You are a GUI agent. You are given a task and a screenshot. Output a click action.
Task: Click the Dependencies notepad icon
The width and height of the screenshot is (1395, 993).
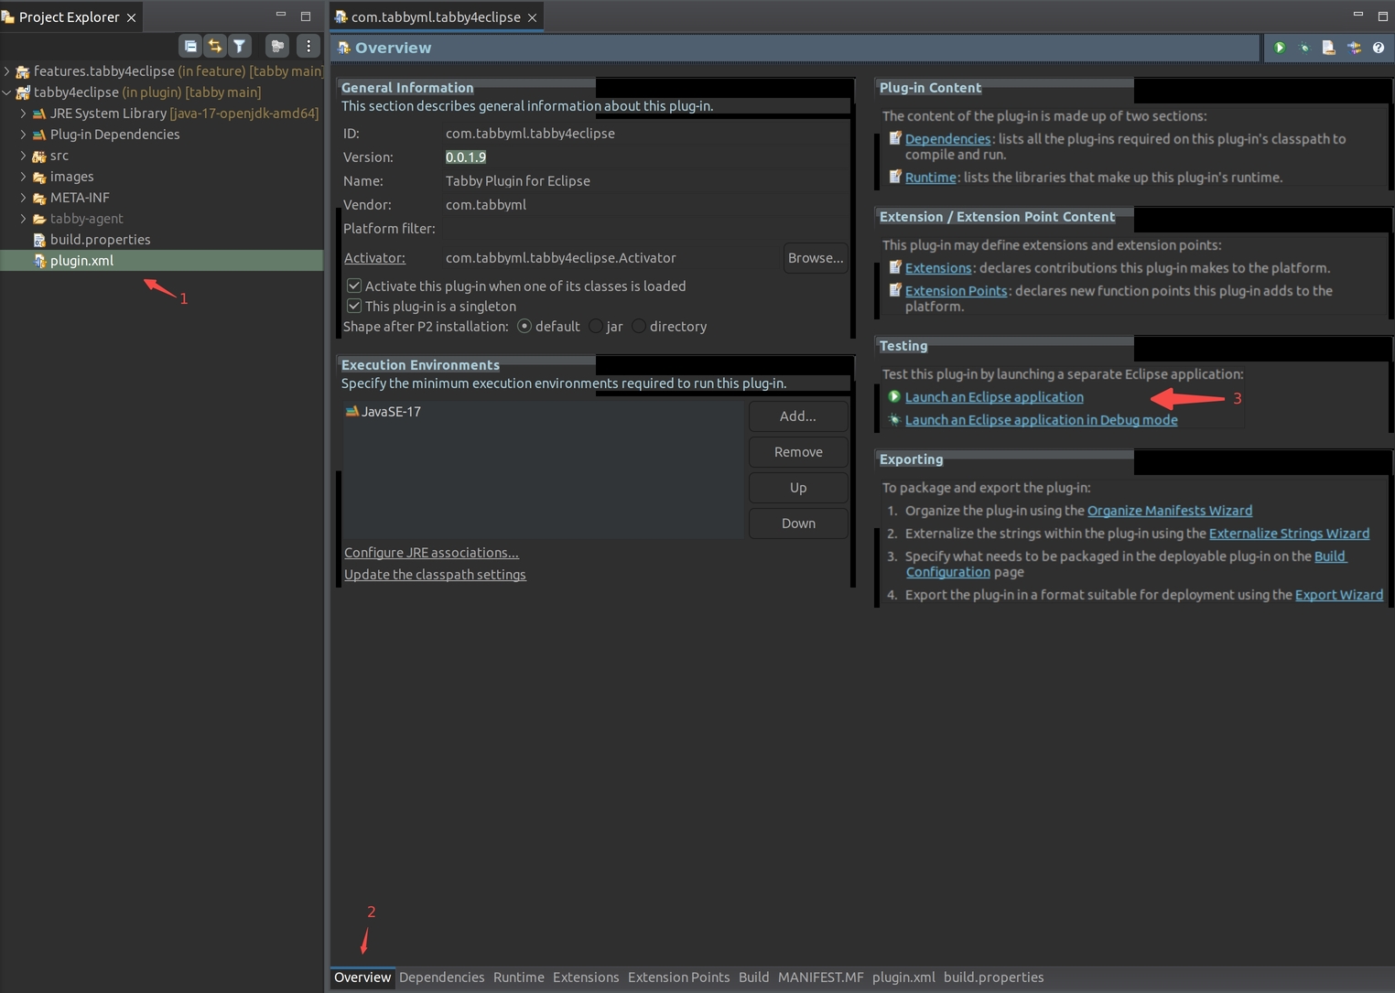[895, 138]
